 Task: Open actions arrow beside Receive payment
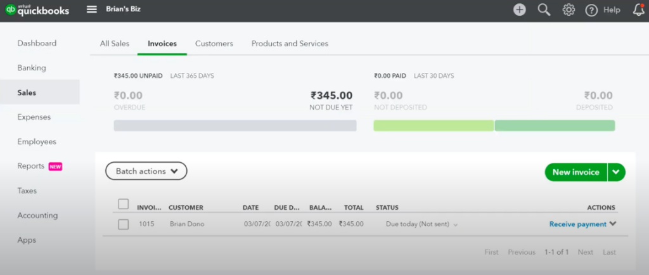[x=613, y=224]
